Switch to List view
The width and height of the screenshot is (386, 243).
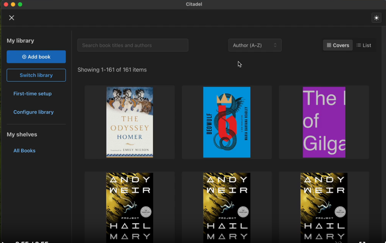pyautogui.click(x=364, y=45)
